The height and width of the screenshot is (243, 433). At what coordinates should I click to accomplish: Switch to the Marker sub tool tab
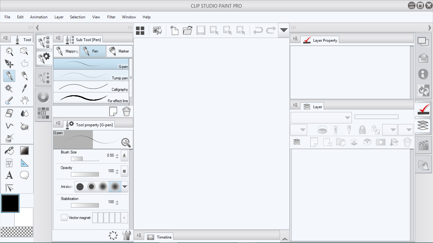(119, 51)
